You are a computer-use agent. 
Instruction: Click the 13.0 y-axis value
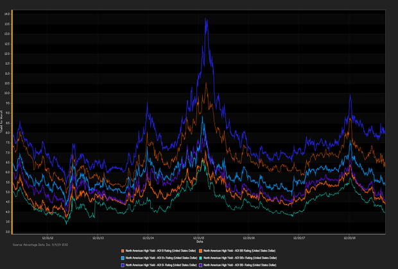click(7, 34)
